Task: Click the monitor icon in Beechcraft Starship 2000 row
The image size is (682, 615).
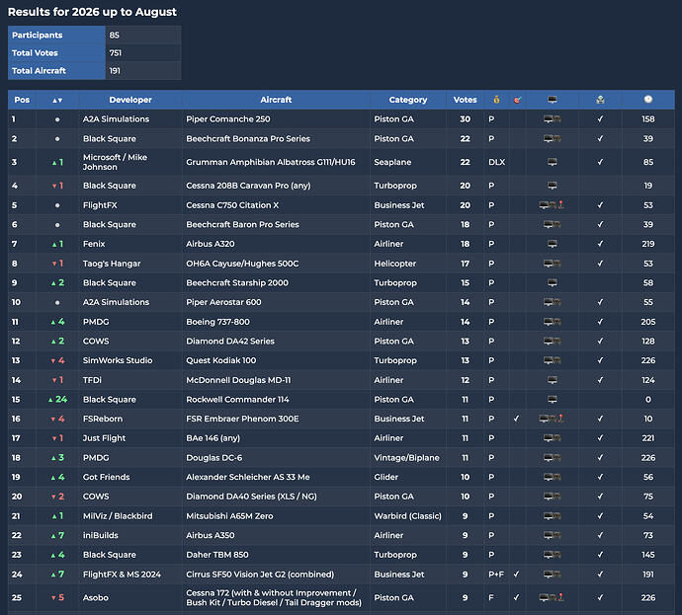Action: [x=552, y=282]
